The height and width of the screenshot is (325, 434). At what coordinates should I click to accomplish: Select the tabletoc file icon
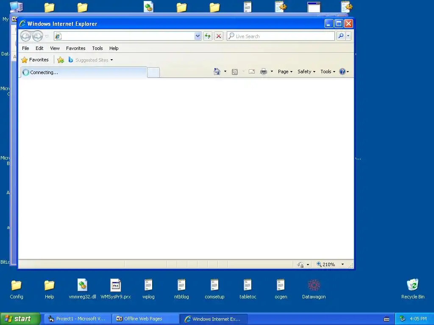(x=248, y=289)
